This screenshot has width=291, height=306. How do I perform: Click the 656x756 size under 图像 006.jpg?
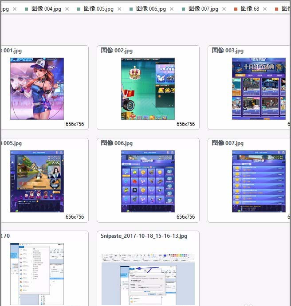click(x=185, y=216)
